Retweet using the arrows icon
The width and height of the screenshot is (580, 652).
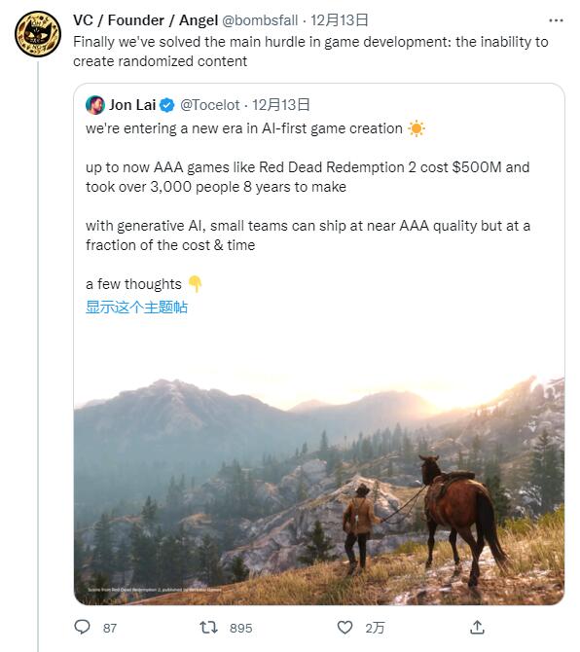pos(208,627)
